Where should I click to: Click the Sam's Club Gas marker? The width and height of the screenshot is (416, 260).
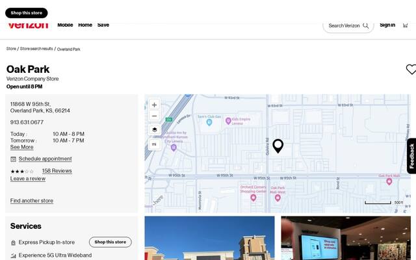pyautogui.click(x=209, y=122)
